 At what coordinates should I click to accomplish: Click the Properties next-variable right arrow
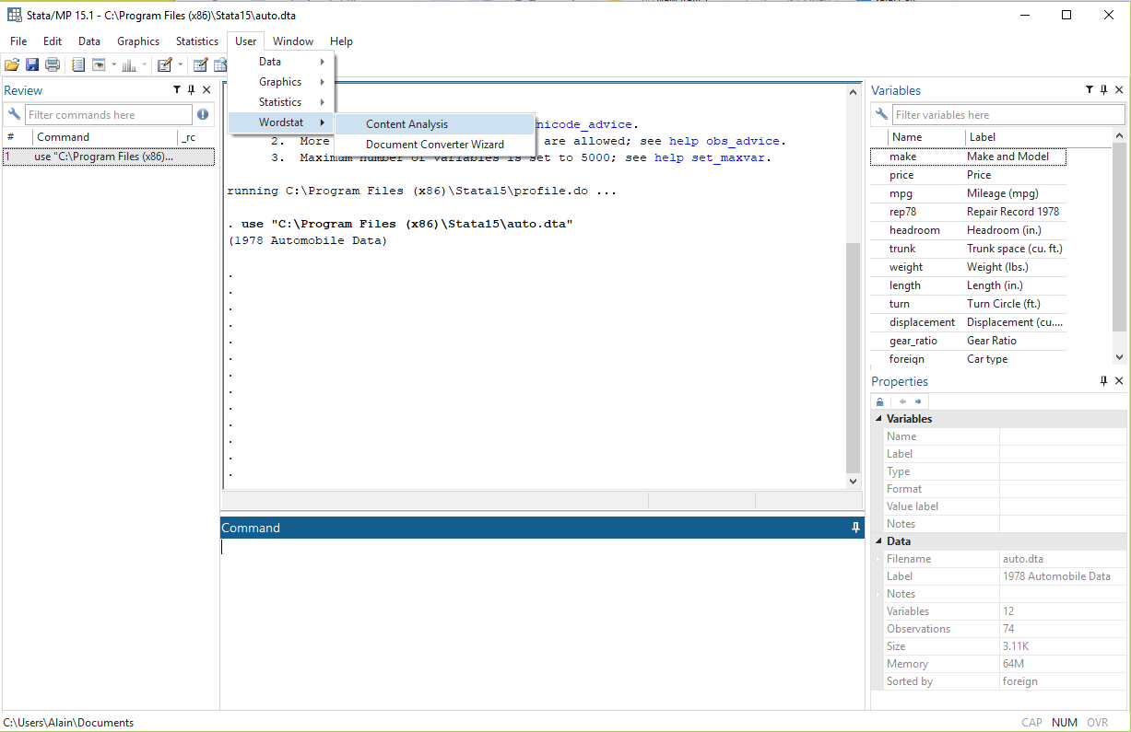[x=918, y=401]
